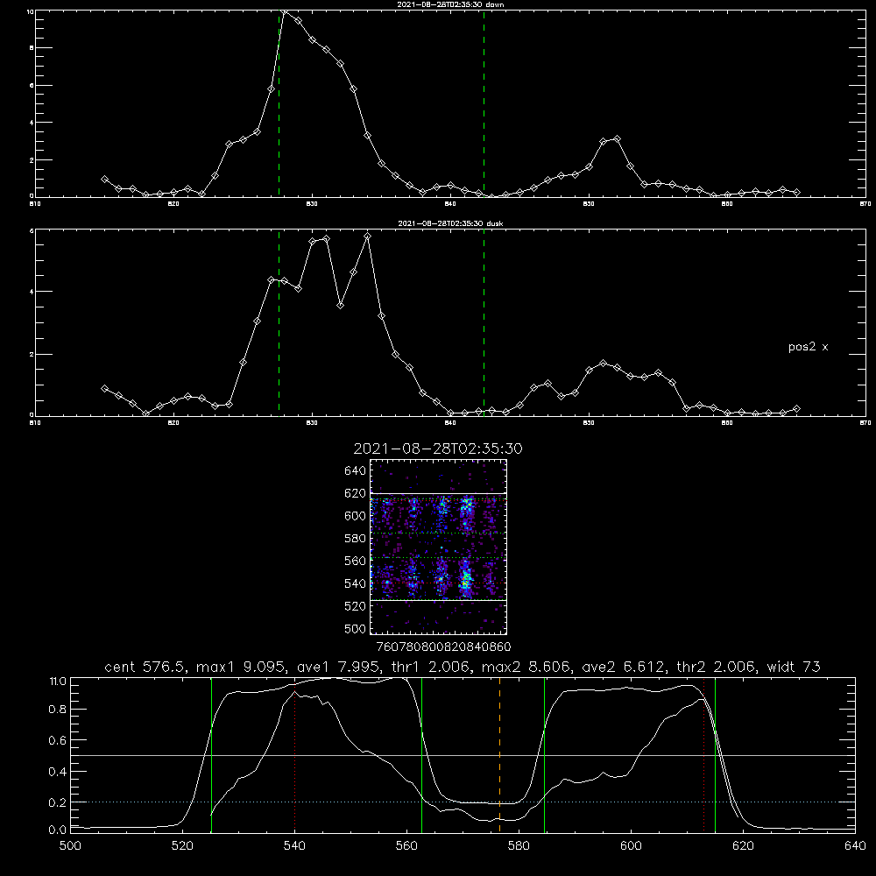Click the green vertical line at 525
The height and width of the screenshot is (876, 876).
tap(211, 754)
